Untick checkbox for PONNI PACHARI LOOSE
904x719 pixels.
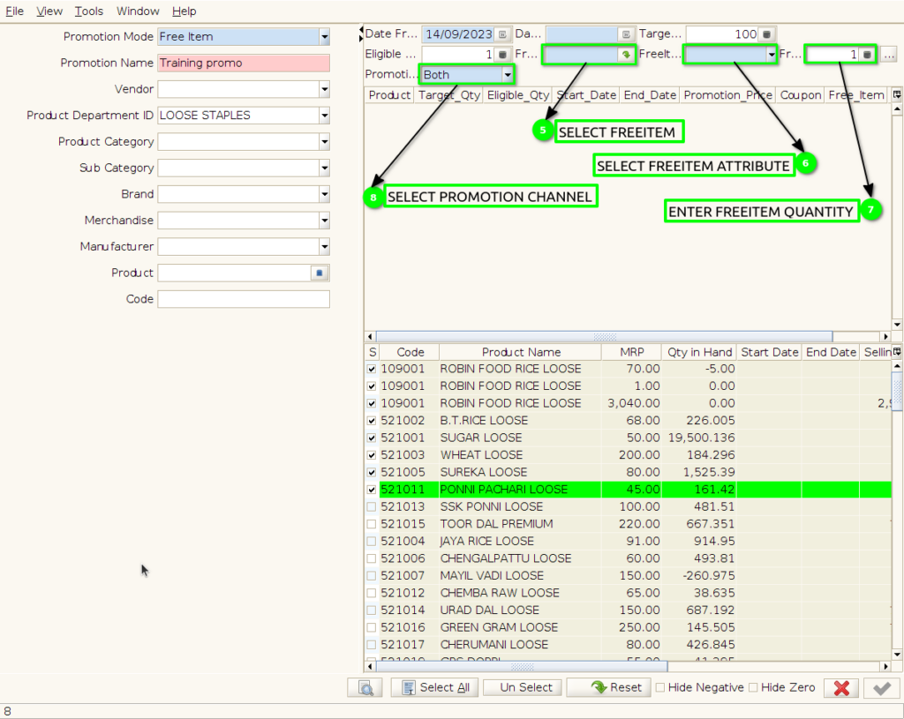(372, 490)
